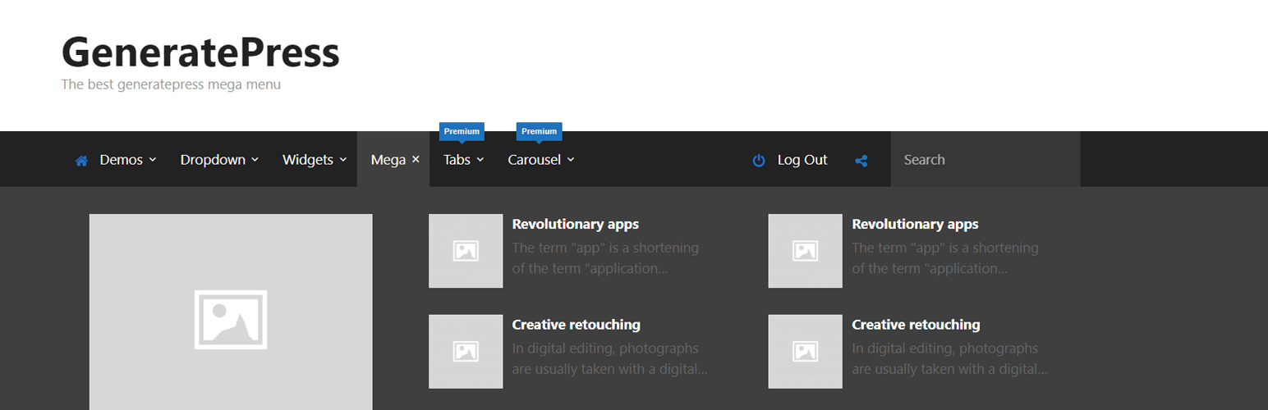This screenshot has width=1268, height=410.
Task: Click the power icon beside Log Out
Action: pyautogui.click(x=759, y=161)
